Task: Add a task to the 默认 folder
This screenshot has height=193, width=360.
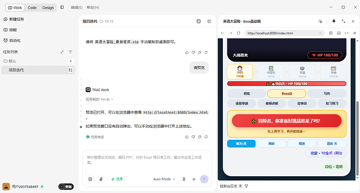Action: [70, 61]
